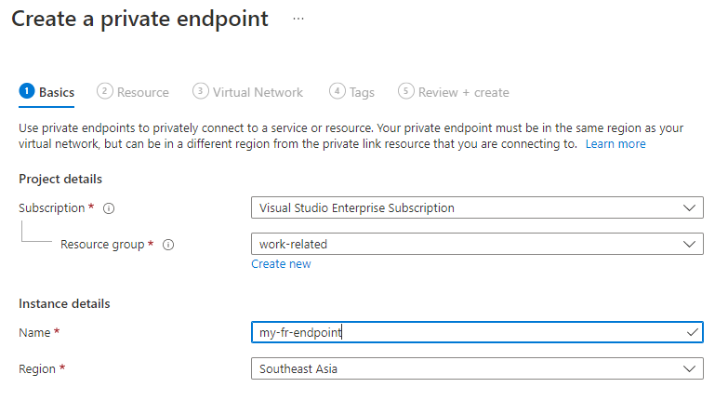
Task: Click step 2 Resource circle icon
Action: (x=105, y=91)
